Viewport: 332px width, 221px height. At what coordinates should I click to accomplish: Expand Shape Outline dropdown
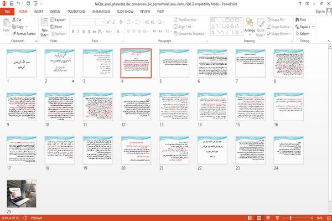pyautogui.click(x=279, y=27)
